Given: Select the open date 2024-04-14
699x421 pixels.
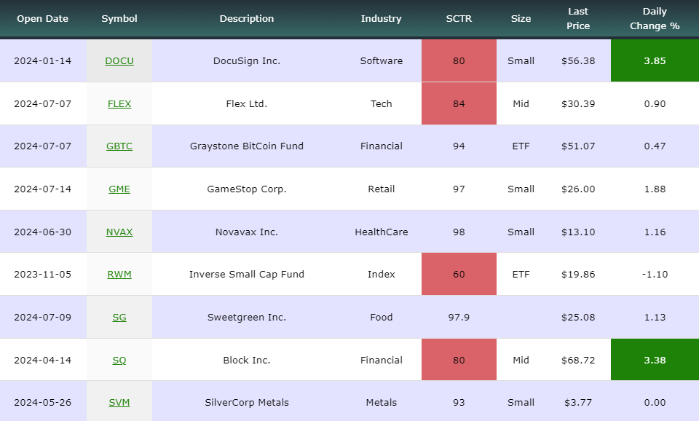Looking at the screenshot, I should [x=43, y=360].
